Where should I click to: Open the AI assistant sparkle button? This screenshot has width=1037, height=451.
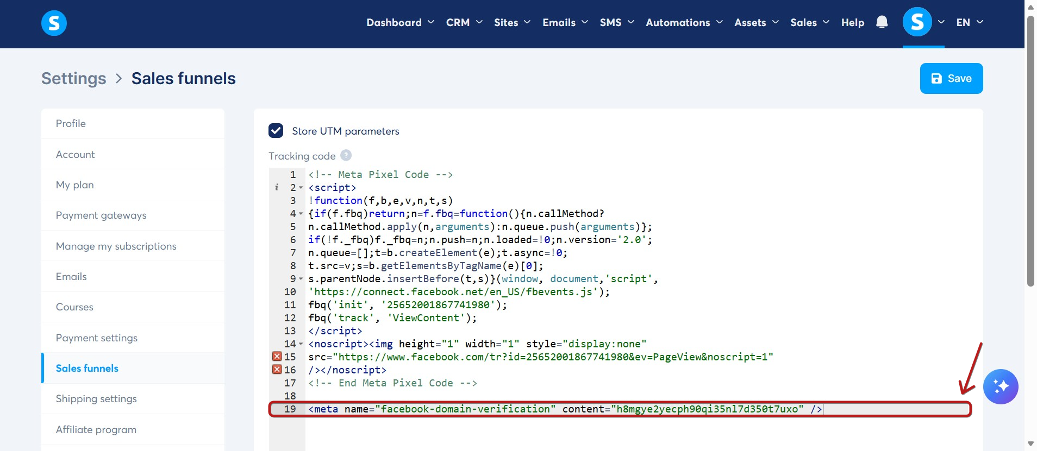1000,386
